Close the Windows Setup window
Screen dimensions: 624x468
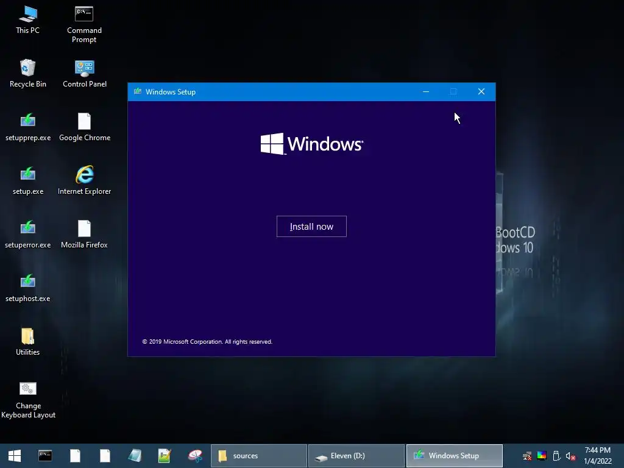pyautogui.click(x=481, y=91)
